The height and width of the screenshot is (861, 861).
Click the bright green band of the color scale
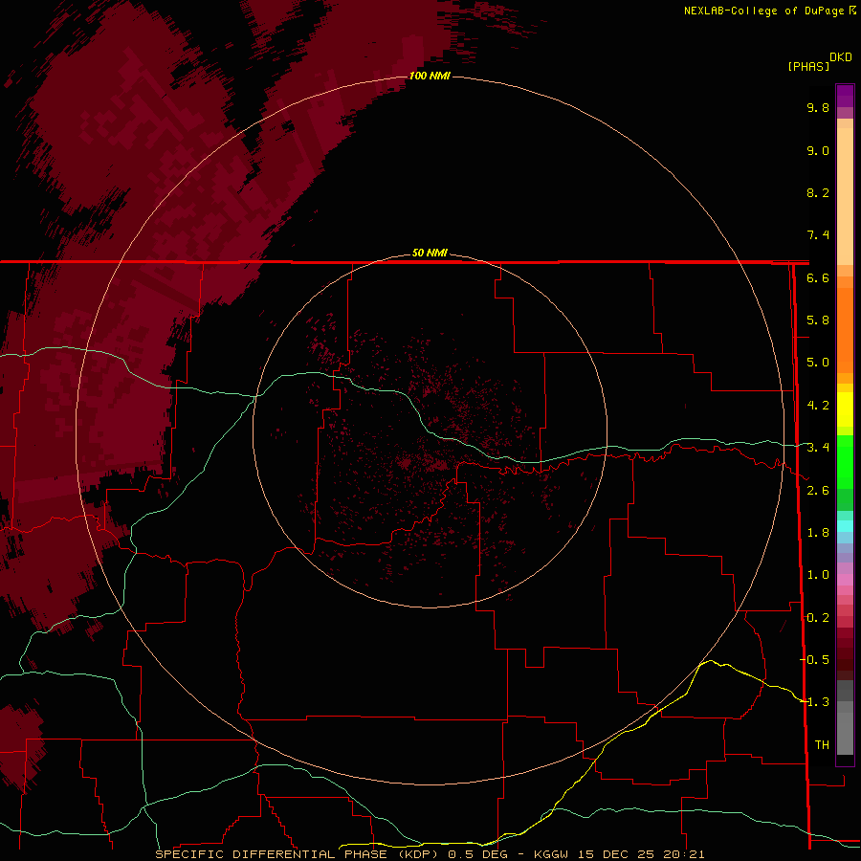point(845,462)
